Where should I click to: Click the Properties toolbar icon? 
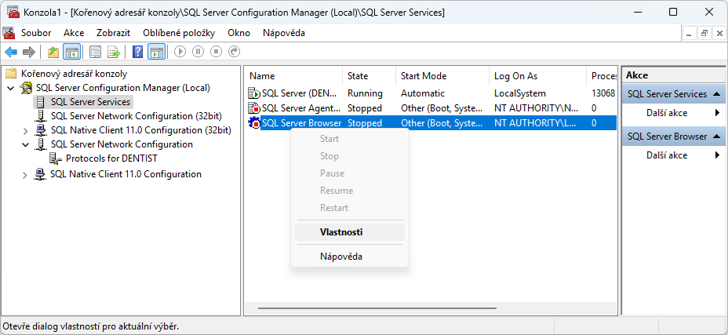[x=96, y=52]
